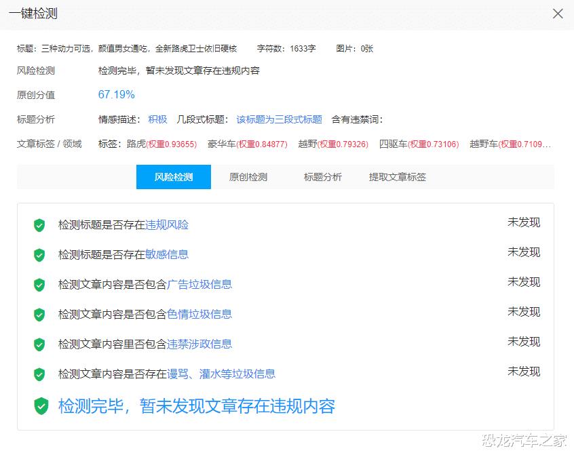Open the 谩骂、灌水等垃圾信息 link
Screen dimensions: 574x457
point(221,374)
